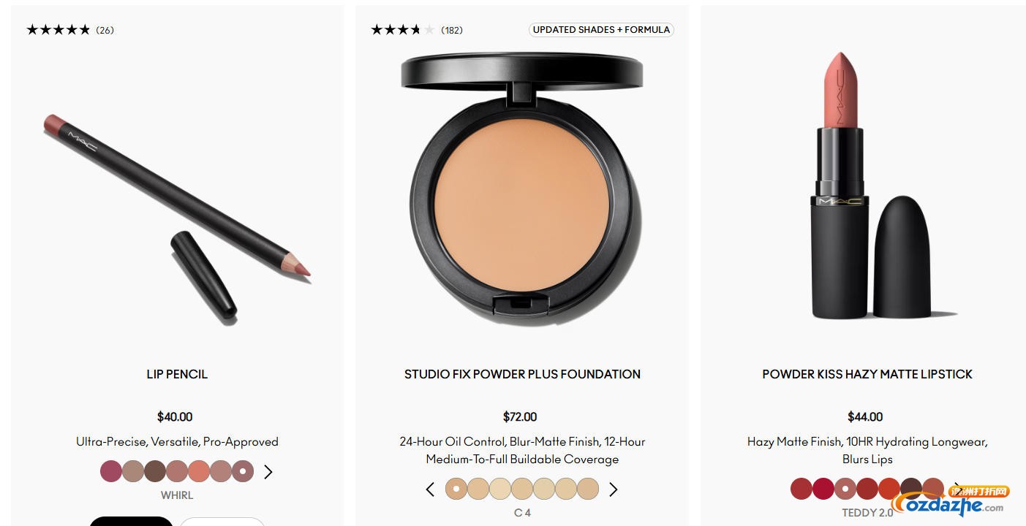Open the Lip Pencil product title link
1026x526 pixels.
pos(177,374)
